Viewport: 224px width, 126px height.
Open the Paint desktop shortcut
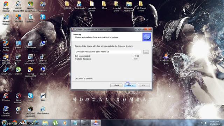[18, 110]
